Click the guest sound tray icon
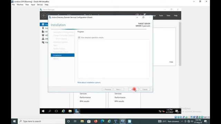 tap(163, 111)
